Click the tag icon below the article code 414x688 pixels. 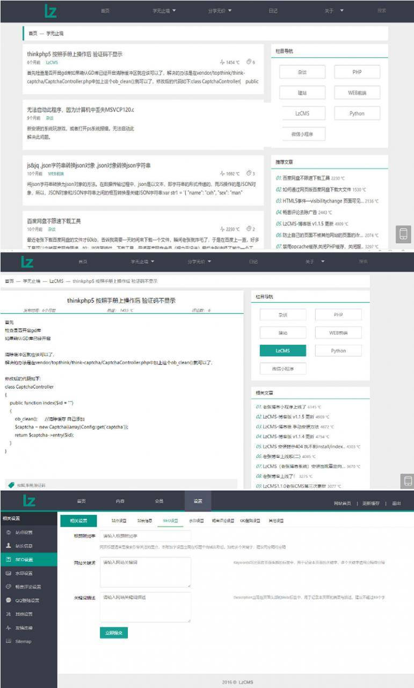tap(11, 484)
